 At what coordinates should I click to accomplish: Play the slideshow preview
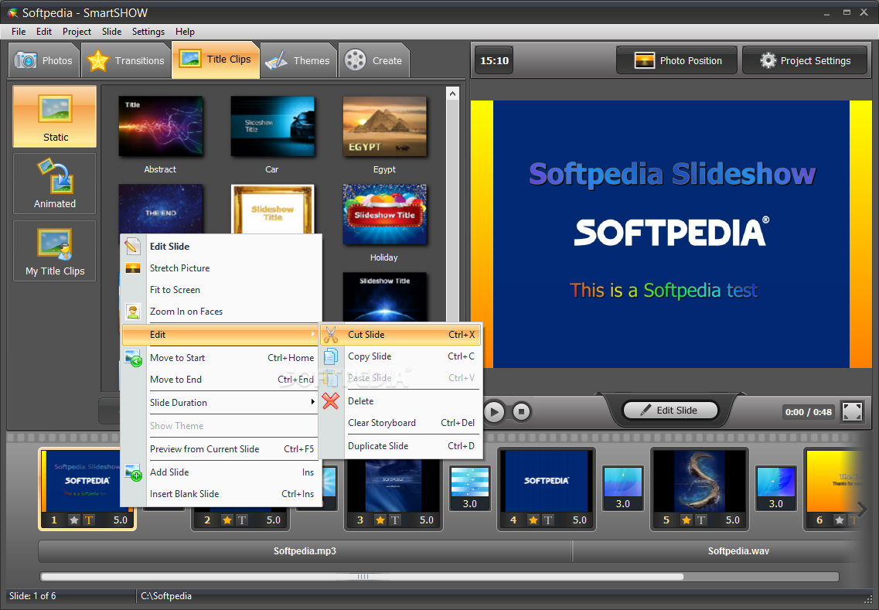point(493,412)
